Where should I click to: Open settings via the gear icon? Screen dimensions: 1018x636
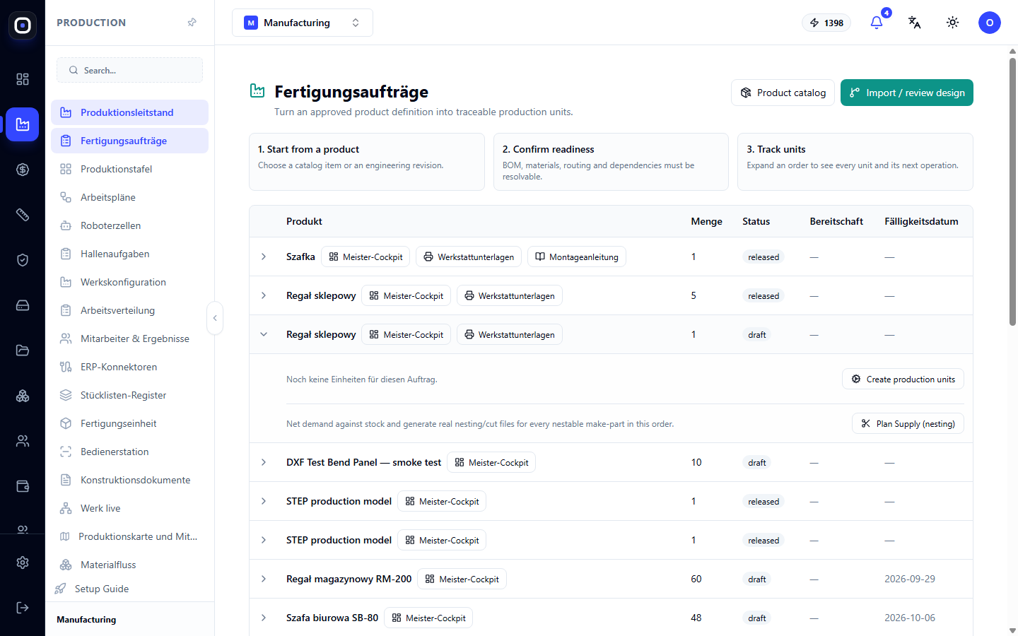(23, 563)
